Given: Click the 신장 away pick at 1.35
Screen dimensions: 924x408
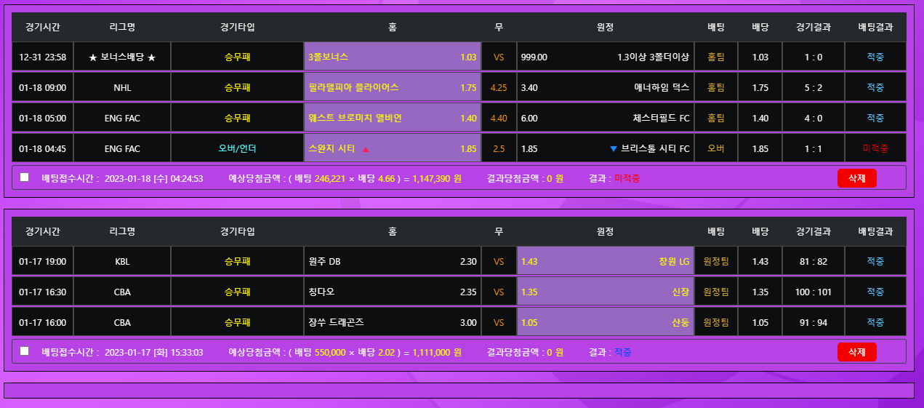Looking at the screenshot, I should [605, 292].
